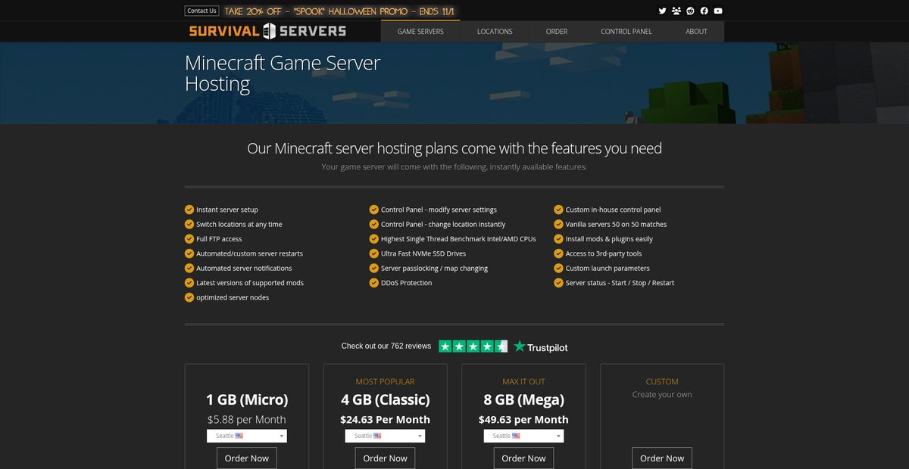Viewport: 909px width, 469px height.
Task: Click the 'Create your own' text
Action: point(662,394)
